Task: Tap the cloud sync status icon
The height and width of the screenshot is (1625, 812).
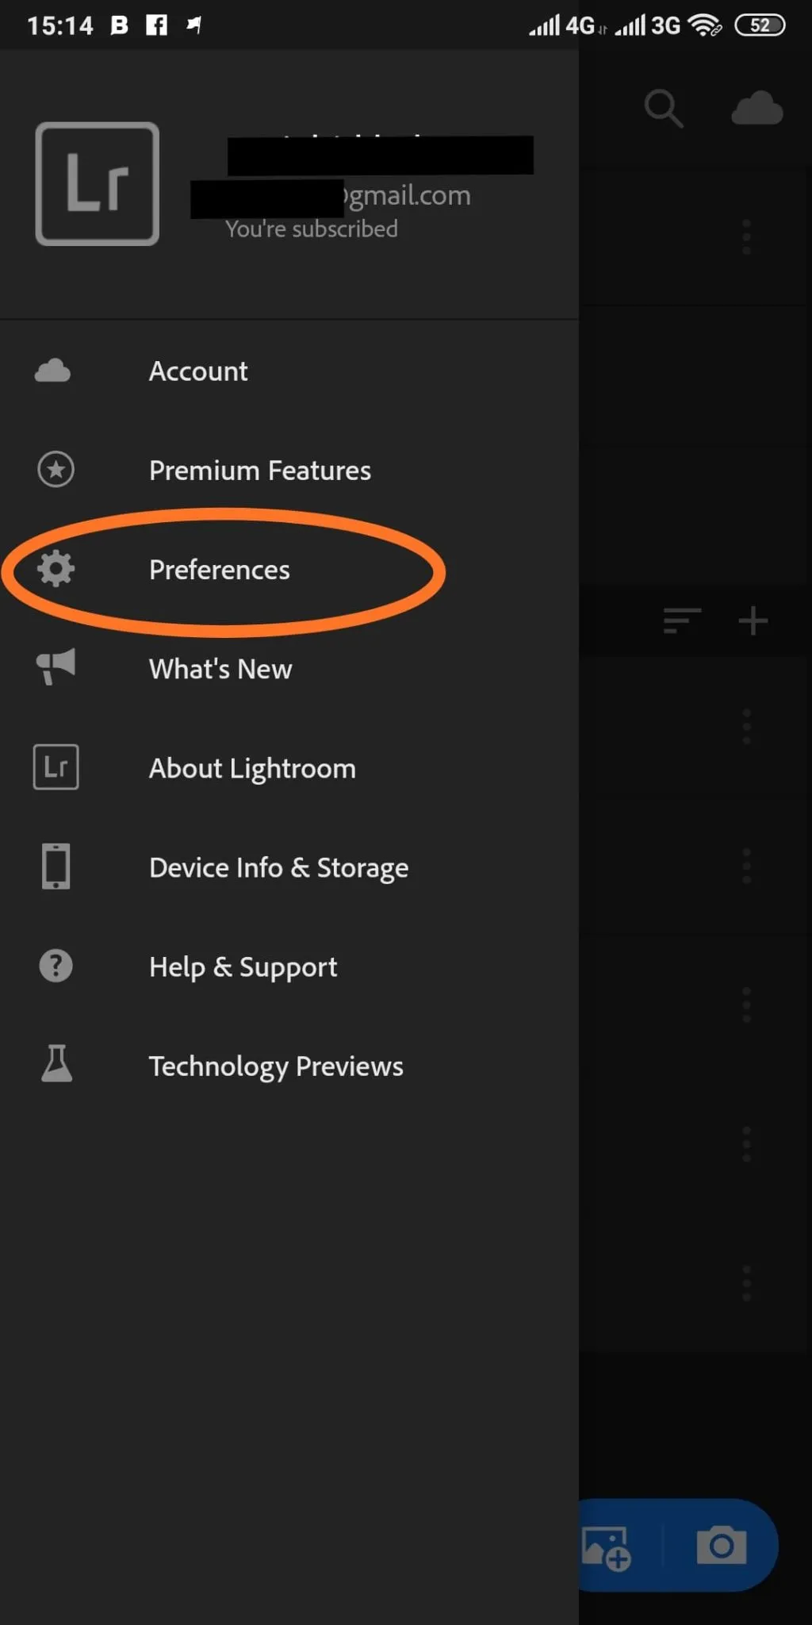Action: click(757, 108)
